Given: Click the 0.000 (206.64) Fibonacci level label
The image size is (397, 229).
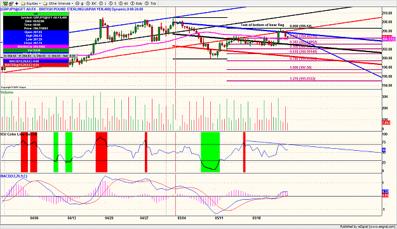Looking at the screenshot, I should [x=300, y=26].
